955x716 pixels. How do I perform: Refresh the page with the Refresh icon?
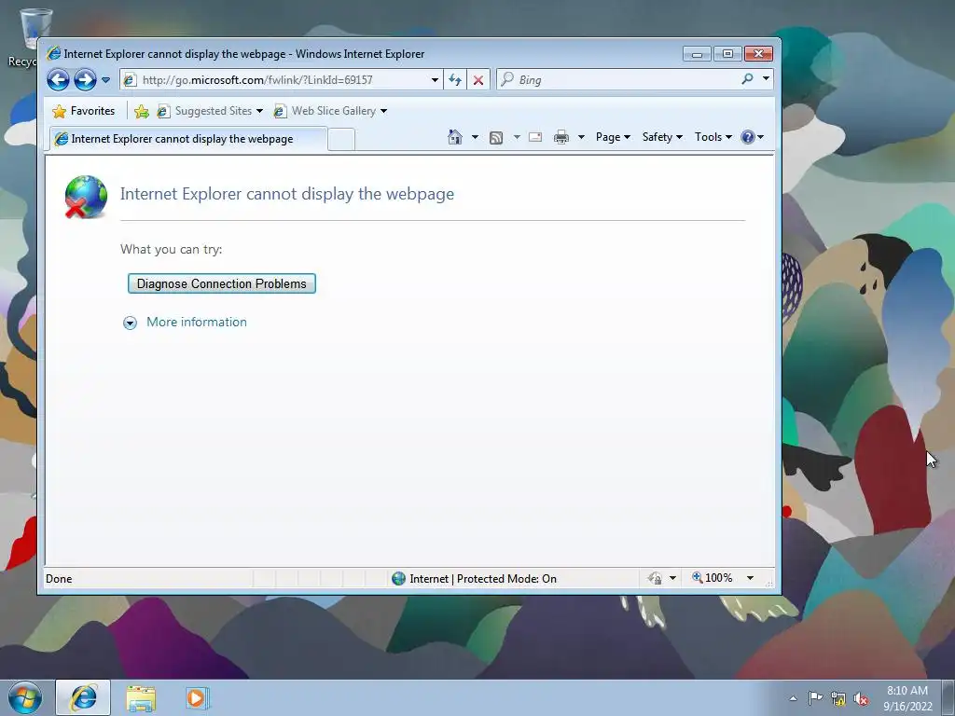[x=455, y=80]
